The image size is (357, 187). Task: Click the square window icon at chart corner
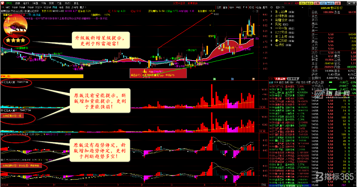257,11
